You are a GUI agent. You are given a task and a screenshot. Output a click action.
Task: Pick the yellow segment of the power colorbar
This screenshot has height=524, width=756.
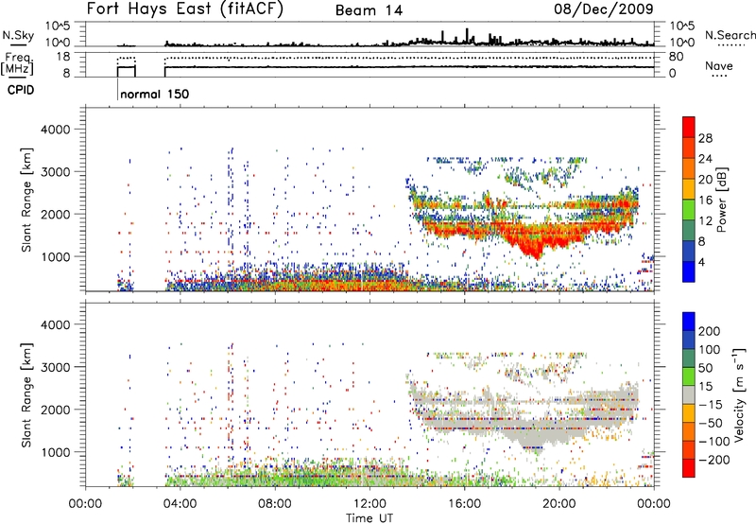coord(689,189)
